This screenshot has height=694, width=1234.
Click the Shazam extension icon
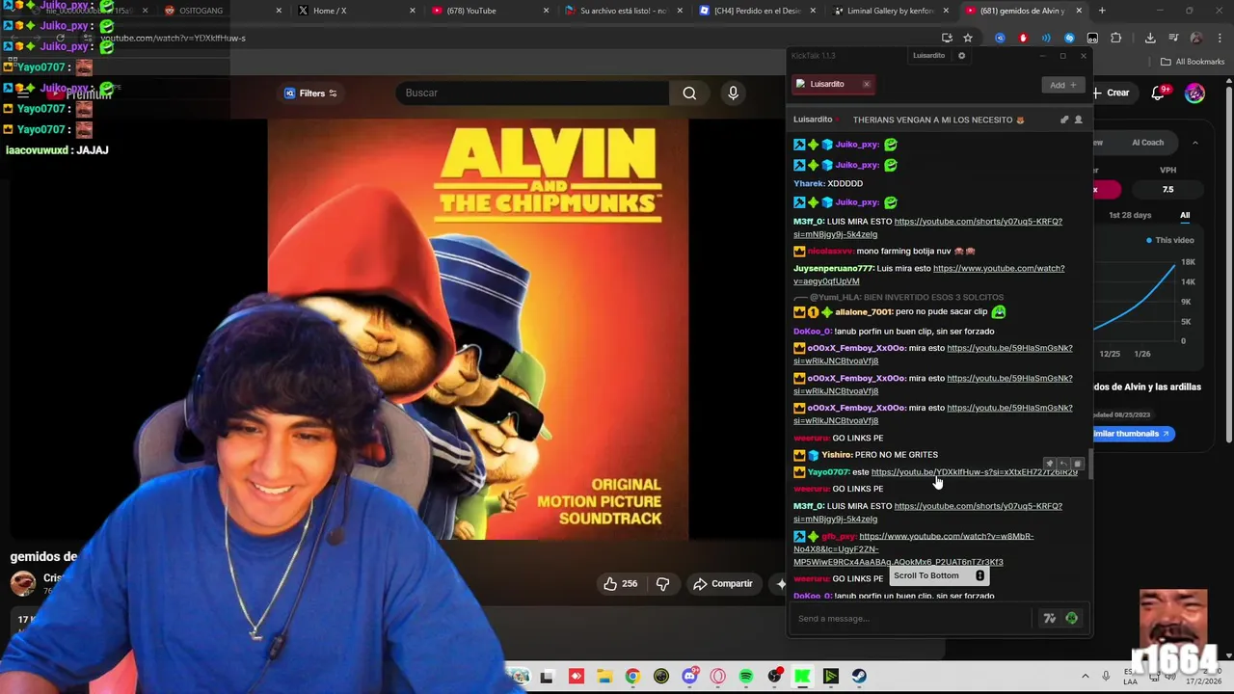pyautogui.click(x=1069, y=38)
